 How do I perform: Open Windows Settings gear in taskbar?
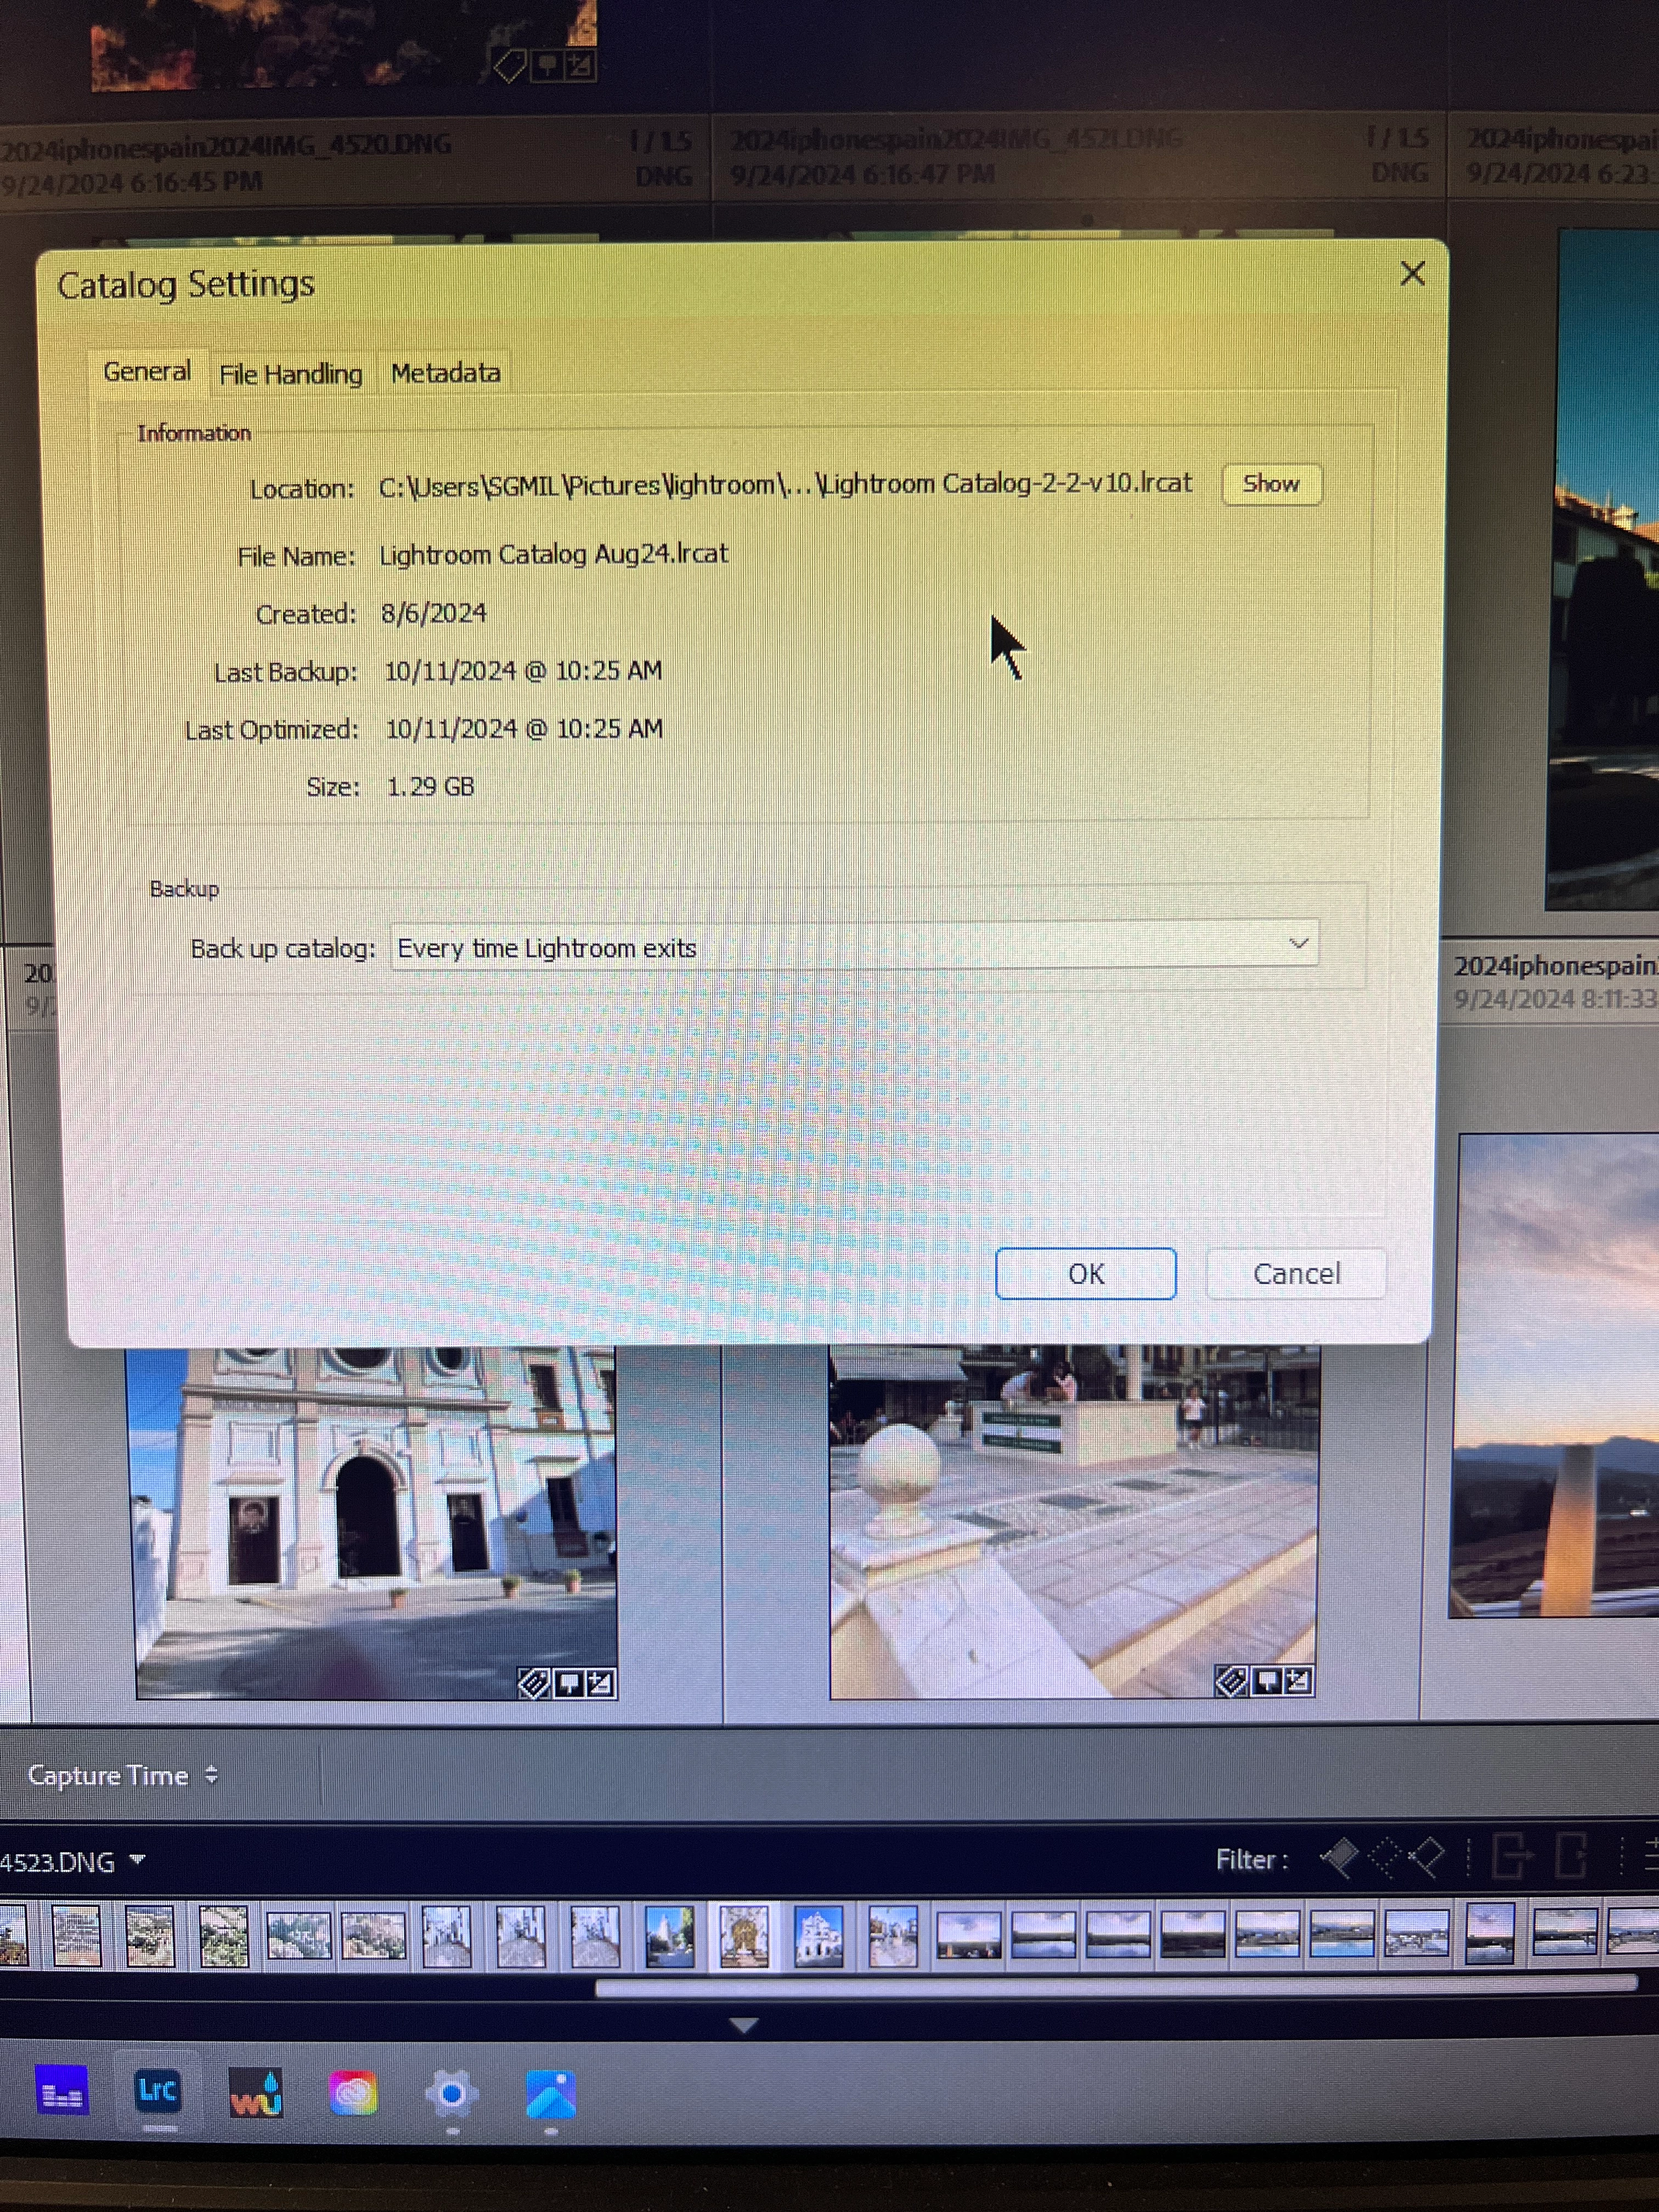point(451,2093)
